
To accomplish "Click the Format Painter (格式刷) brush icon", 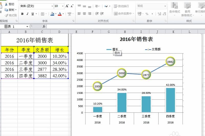I will click(x=6, y=15).
